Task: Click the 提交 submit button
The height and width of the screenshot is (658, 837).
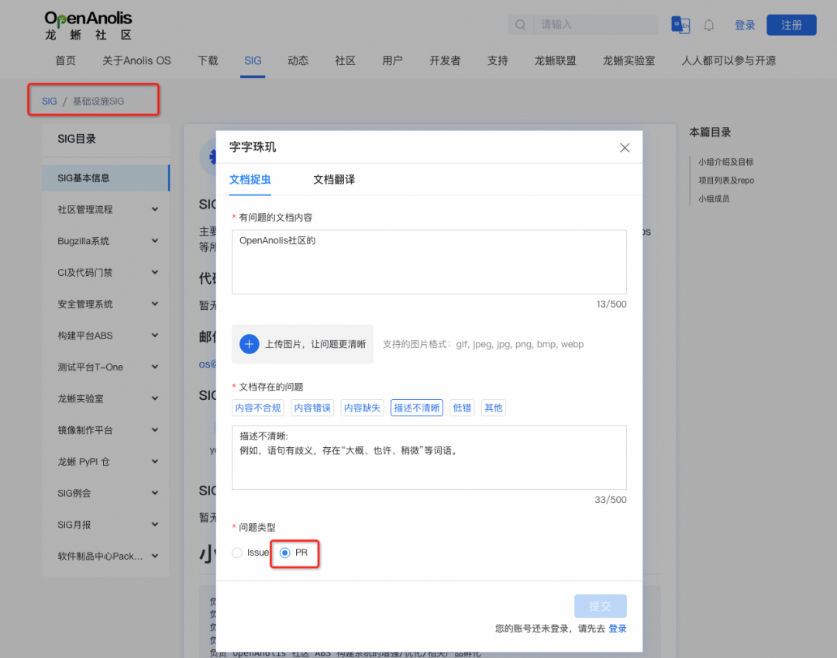Action: point(600,606)
